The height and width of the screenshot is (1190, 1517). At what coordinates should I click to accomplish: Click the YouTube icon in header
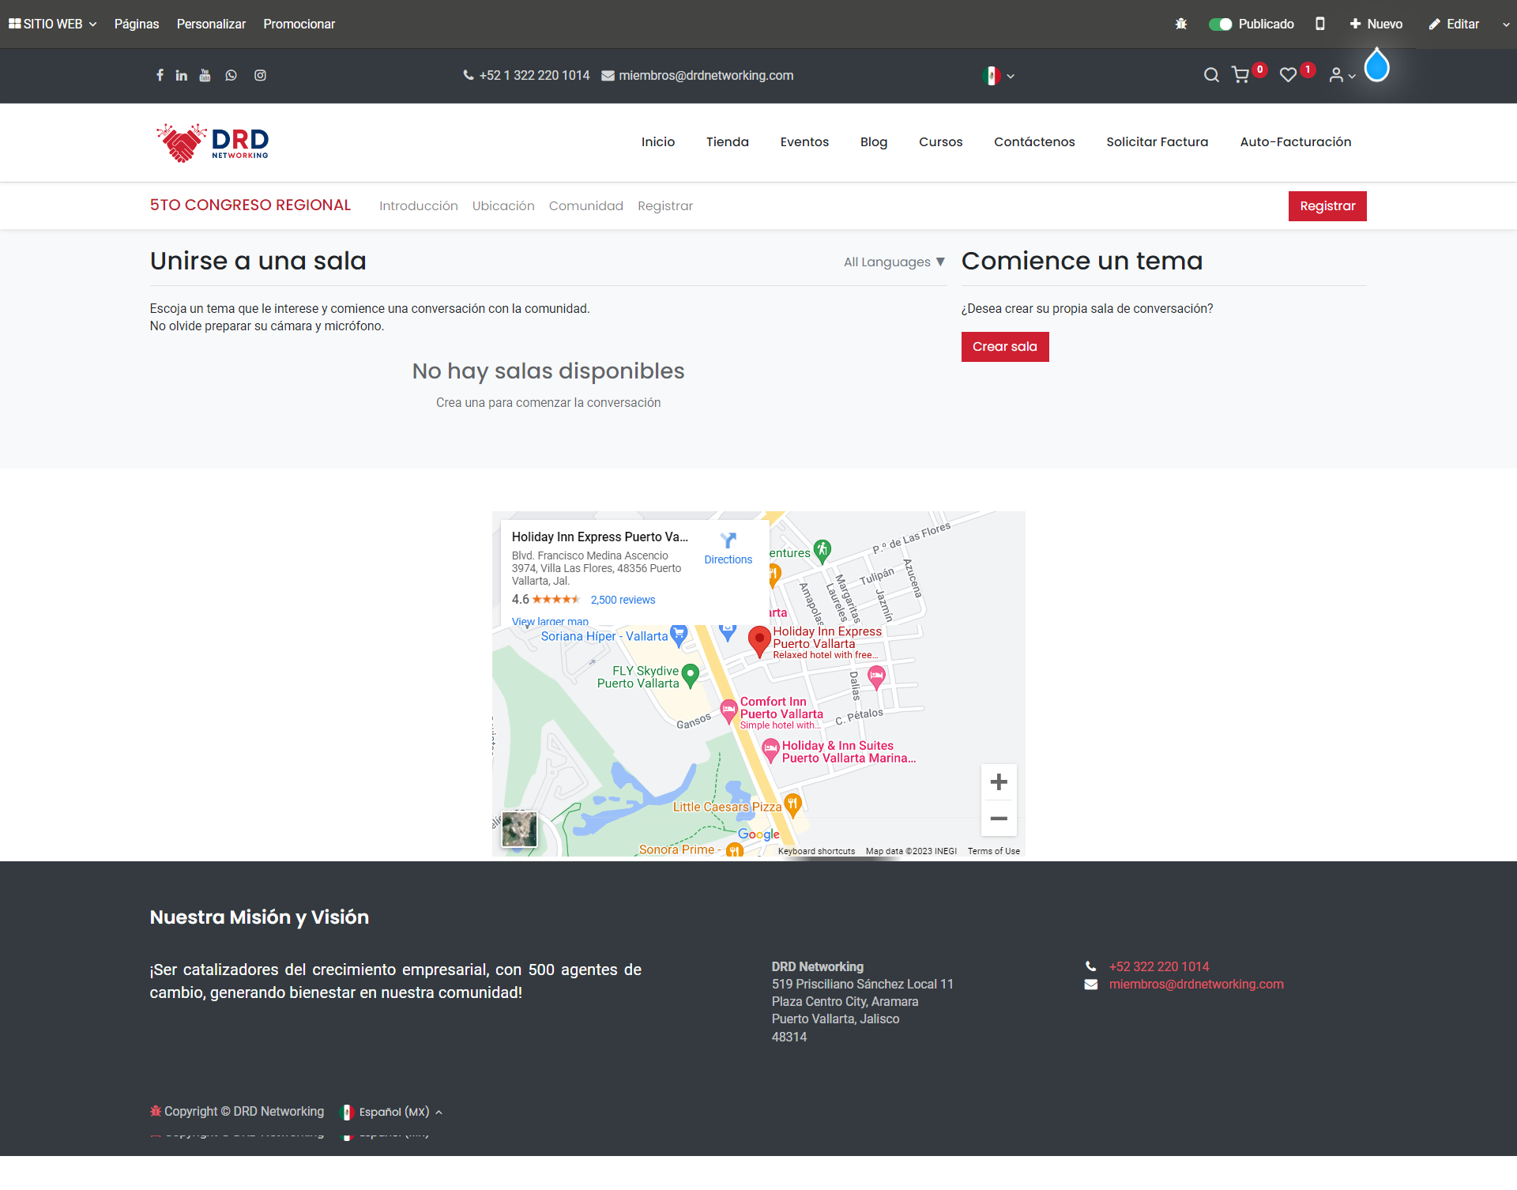click(205, 75)
